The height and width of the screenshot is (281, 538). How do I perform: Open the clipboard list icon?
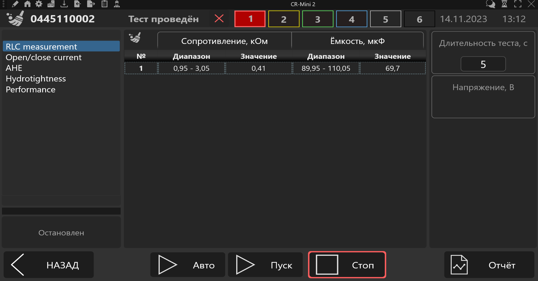point(105,4)
